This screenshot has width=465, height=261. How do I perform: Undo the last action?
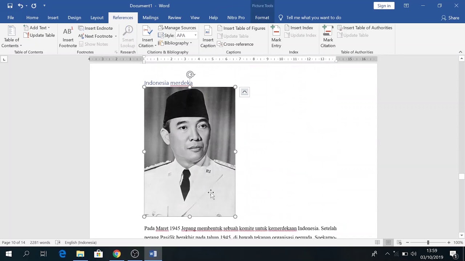[x=20, y=6]
